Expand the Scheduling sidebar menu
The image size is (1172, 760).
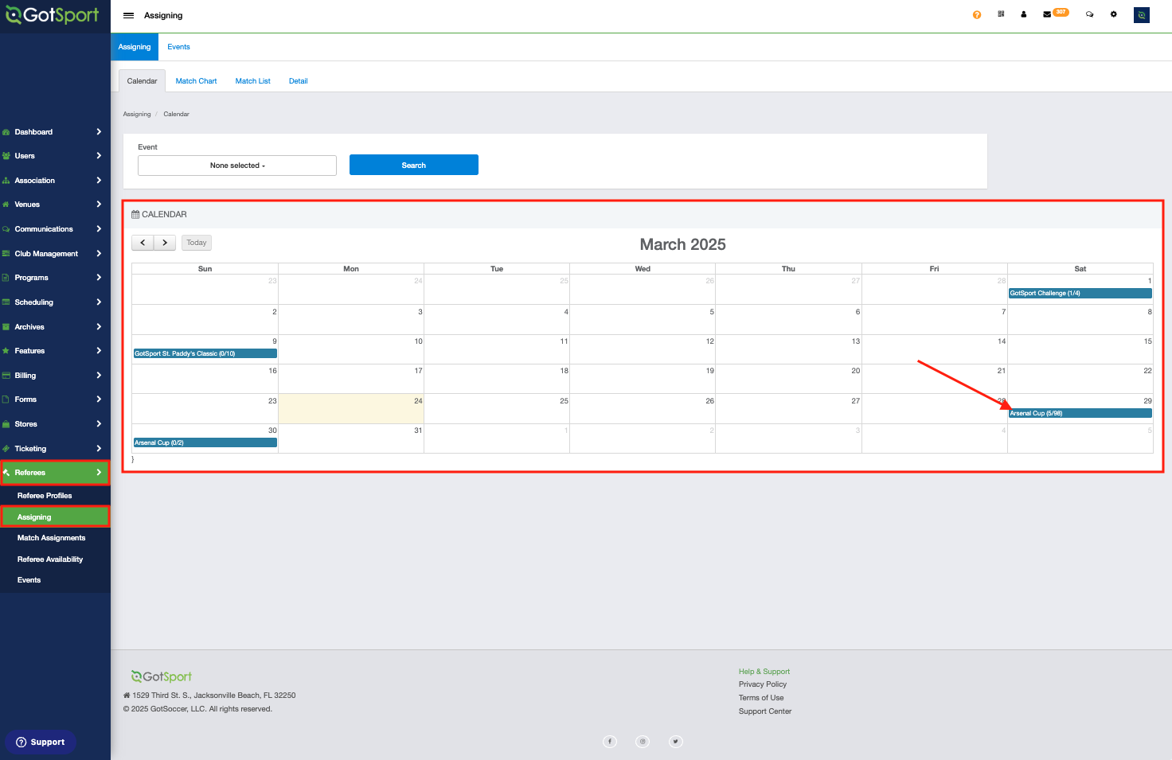pos(55,302)
